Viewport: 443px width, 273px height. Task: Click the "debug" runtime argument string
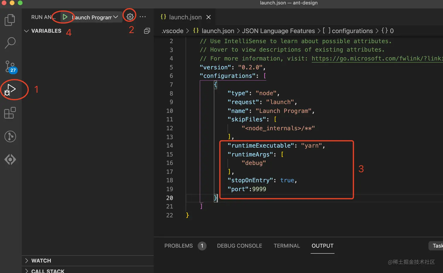coord(254,163)
